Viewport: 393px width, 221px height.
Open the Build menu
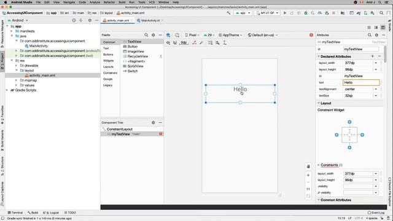(x=122, y=2)
